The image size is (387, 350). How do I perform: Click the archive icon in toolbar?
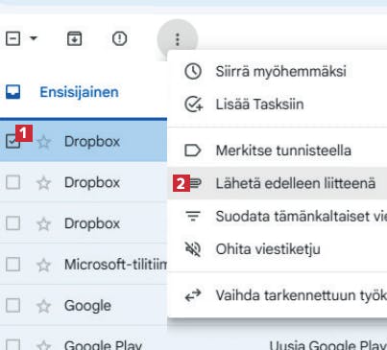pyautogui.click(x=74, y=38)
